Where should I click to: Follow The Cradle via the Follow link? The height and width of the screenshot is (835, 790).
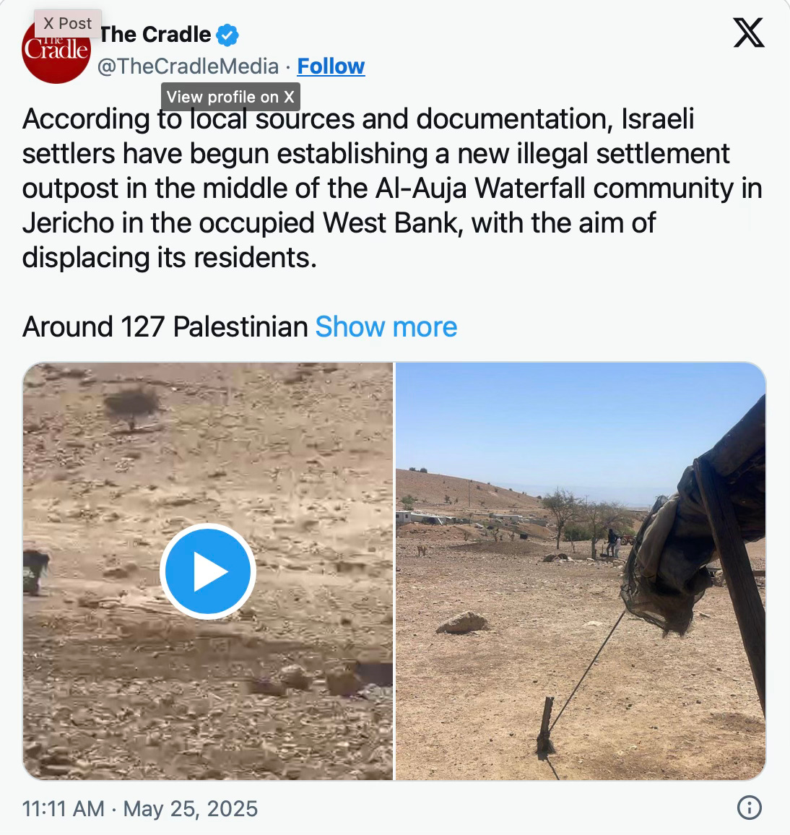pos(331,66)
